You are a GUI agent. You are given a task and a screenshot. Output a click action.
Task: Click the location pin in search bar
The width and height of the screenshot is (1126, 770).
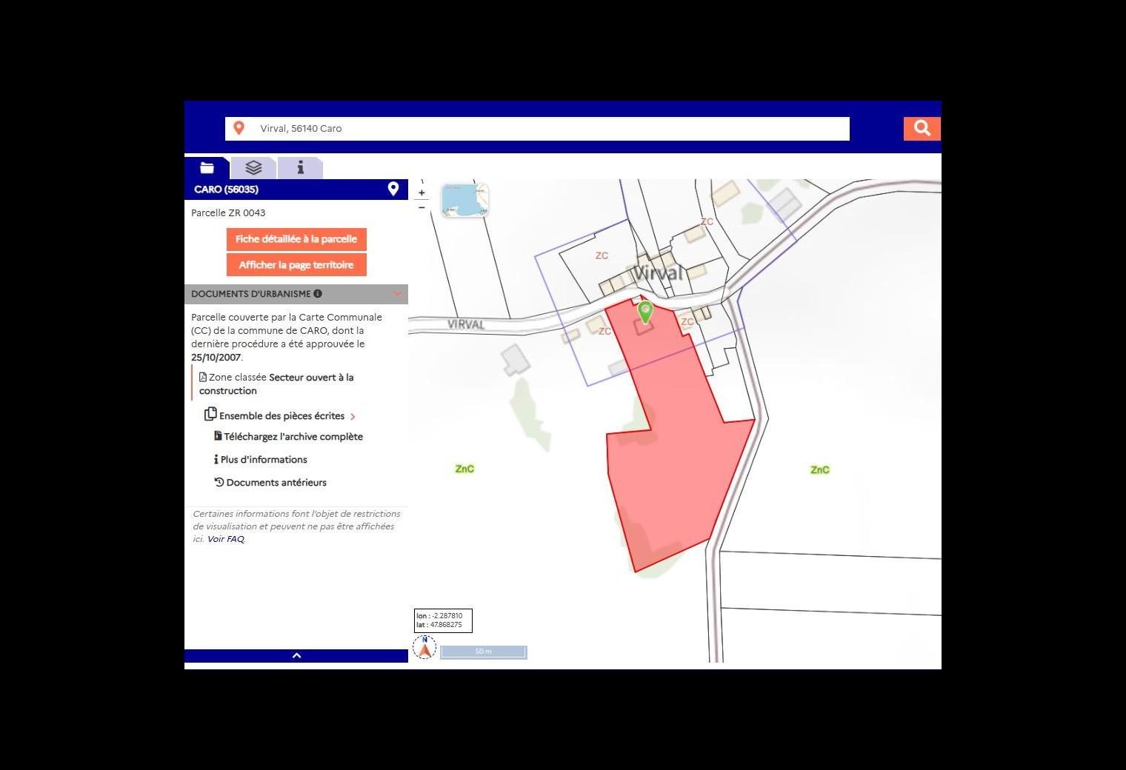pyautogui.click(x=239, y=128)
